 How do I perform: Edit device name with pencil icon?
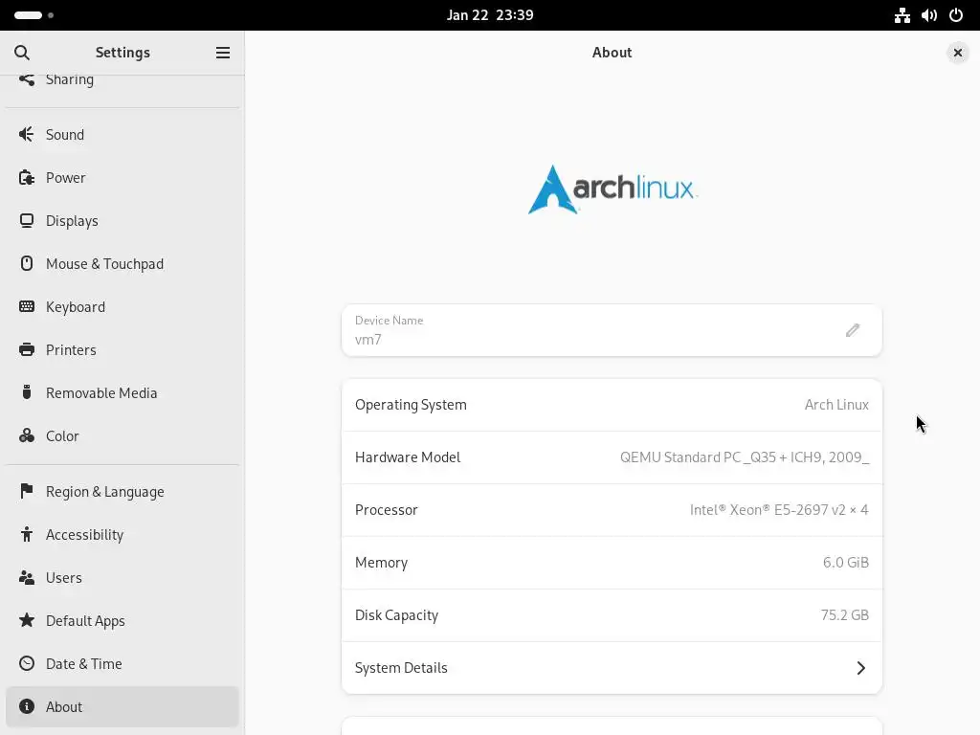pos(853,330)
